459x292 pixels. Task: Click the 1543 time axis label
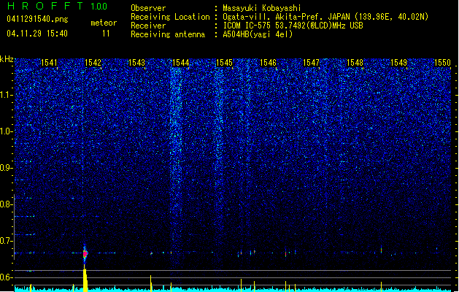click(136, 63)
